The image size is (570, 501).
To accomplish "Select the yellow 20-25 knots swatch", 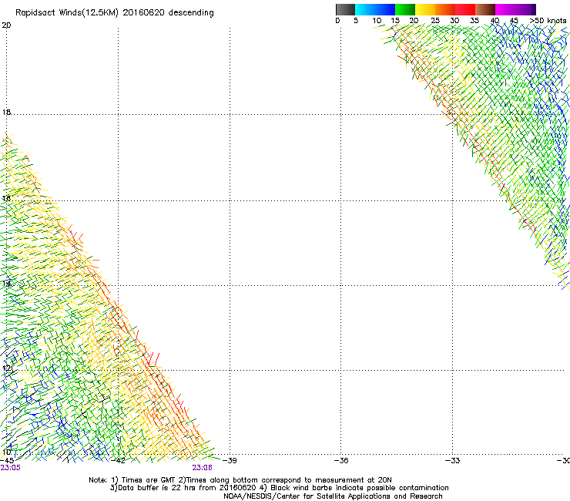I will (x=425, y=9).
